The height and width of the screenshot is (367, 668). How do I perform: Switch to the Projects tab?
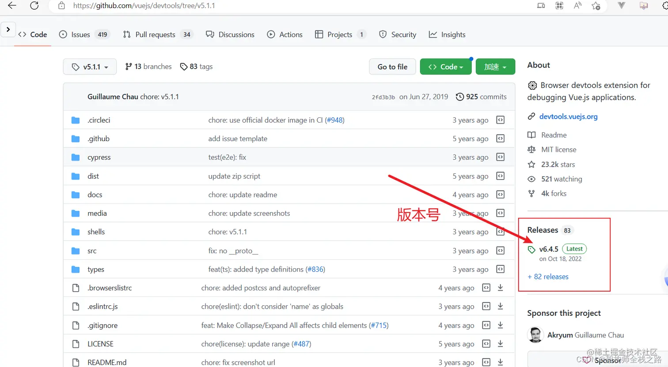click(x=341, y=34)
